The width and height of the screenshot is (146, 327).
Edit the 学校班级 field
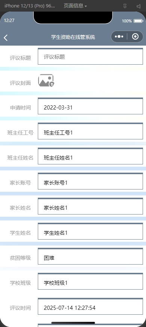point(91,281)
